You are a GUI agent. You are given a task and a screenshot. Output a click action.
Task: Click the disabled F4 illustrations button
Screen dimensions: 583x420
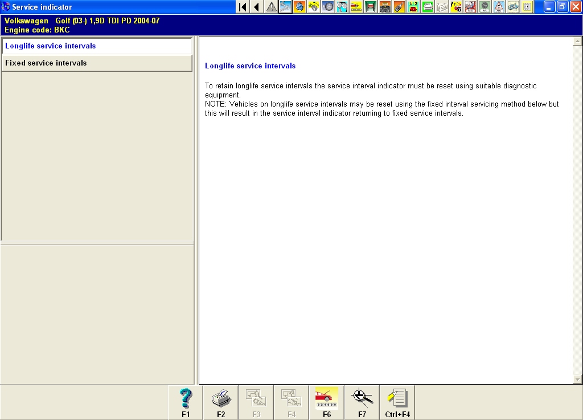(x=291, y=402)
